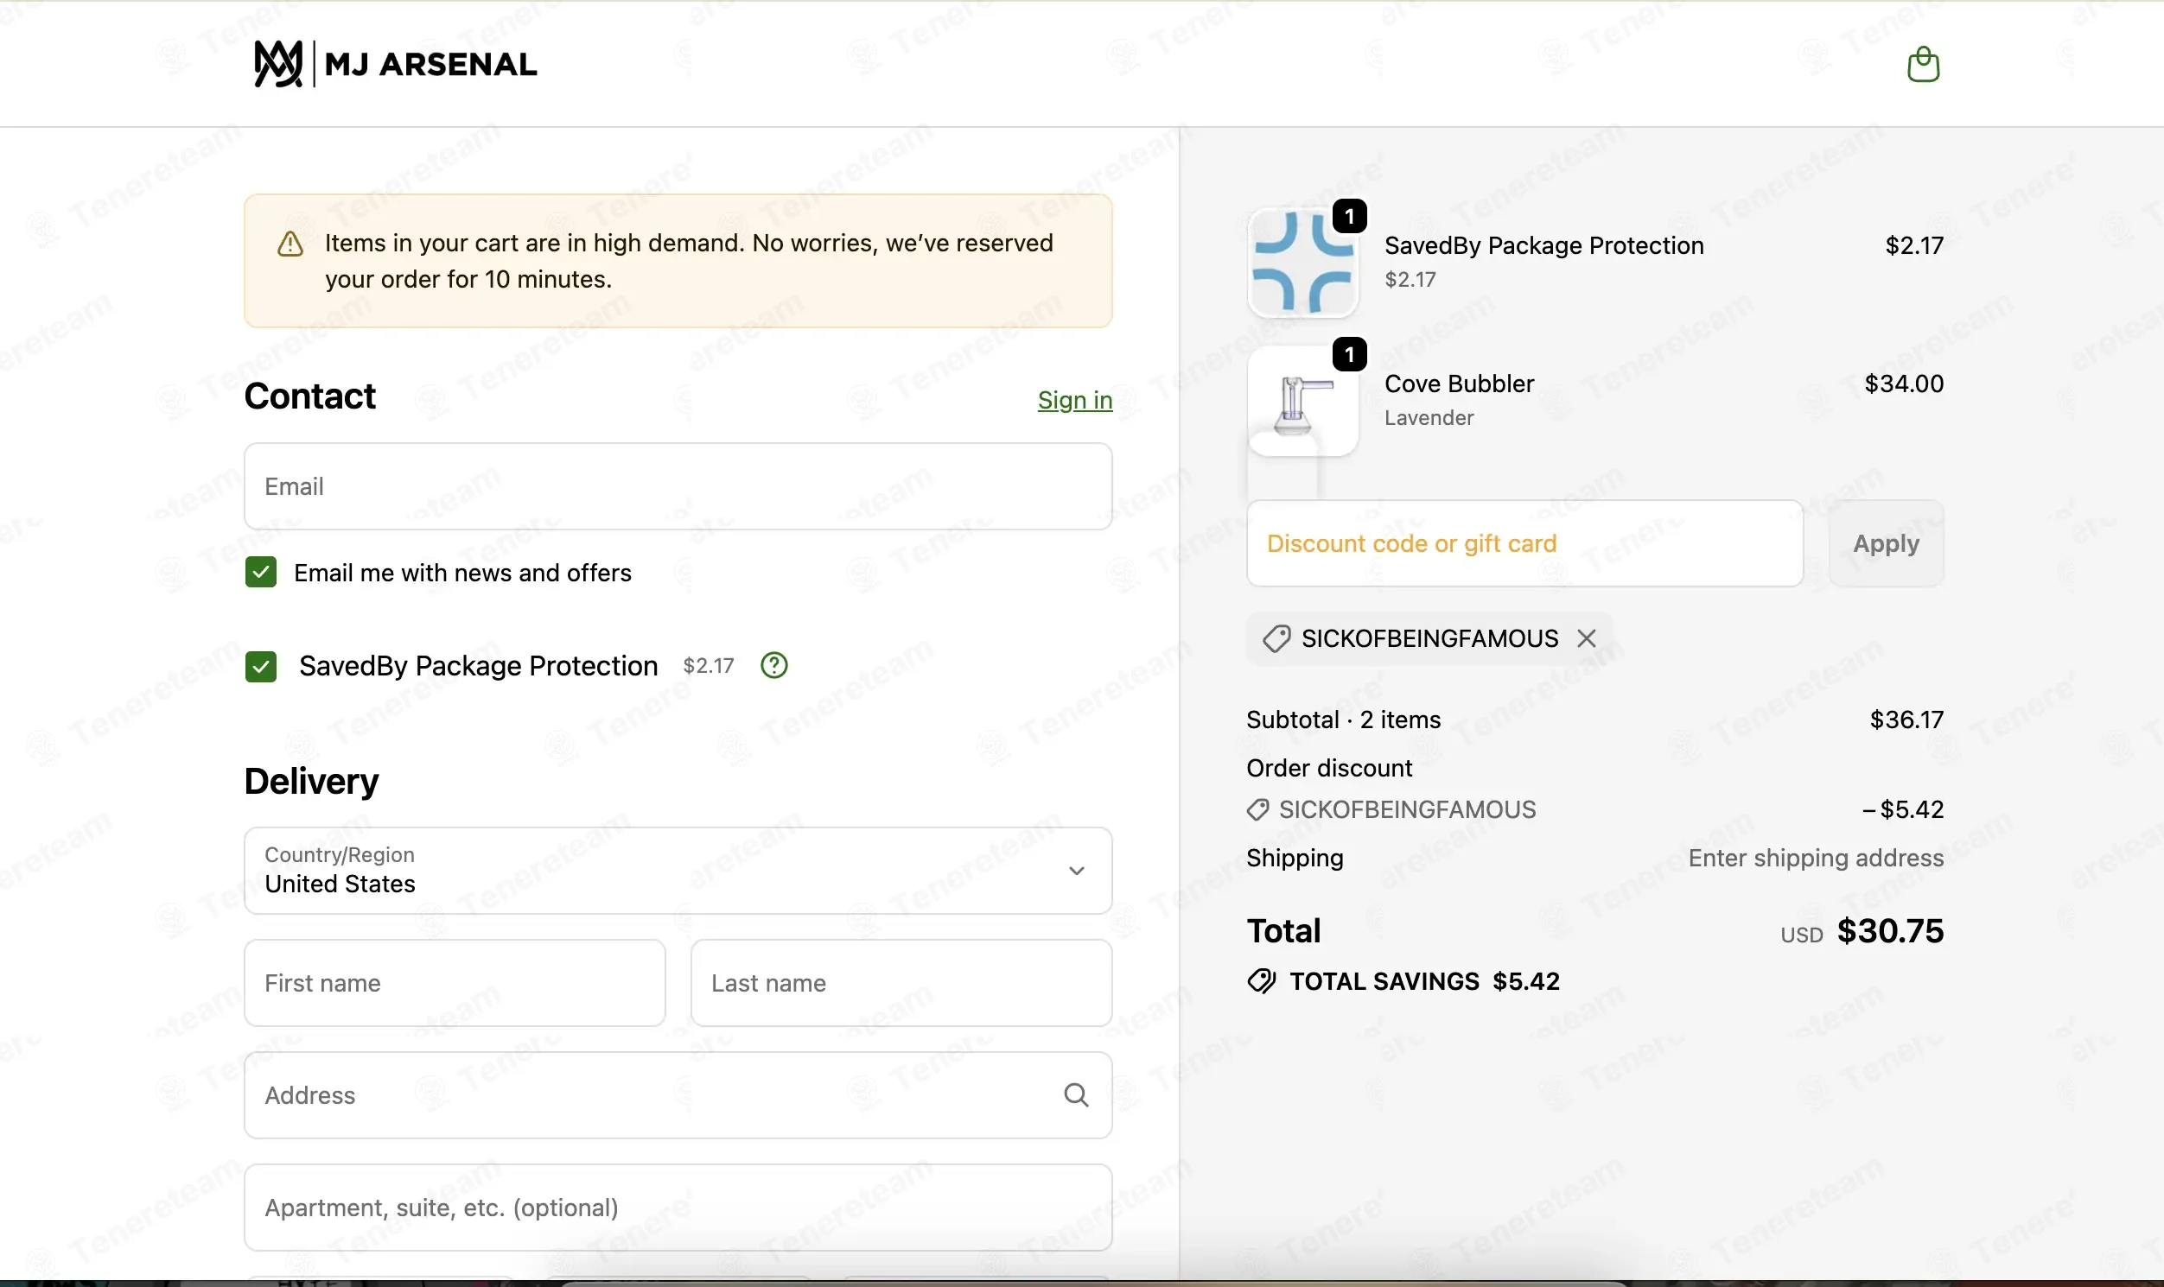The image size is (2164, 1287).
Task: Click the Sign in link
Action: pos(1075,400)
